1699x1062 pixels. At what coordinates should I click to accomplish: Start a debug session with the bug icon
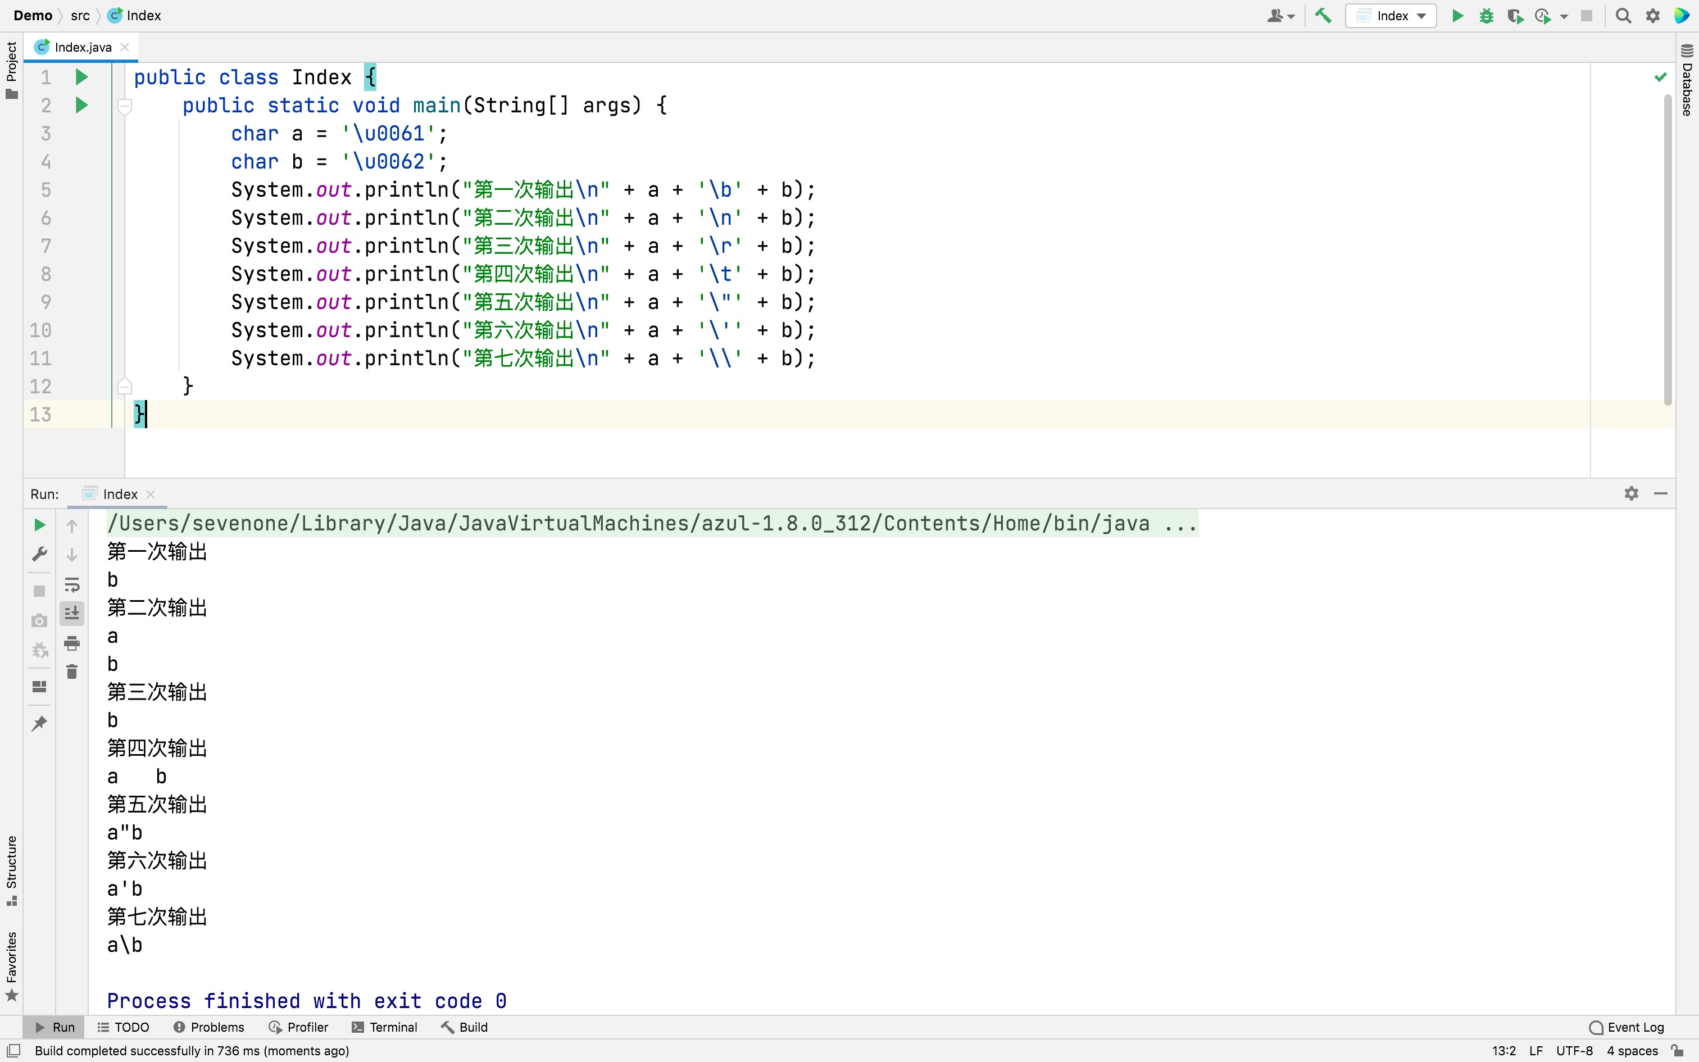(1486, 16)
